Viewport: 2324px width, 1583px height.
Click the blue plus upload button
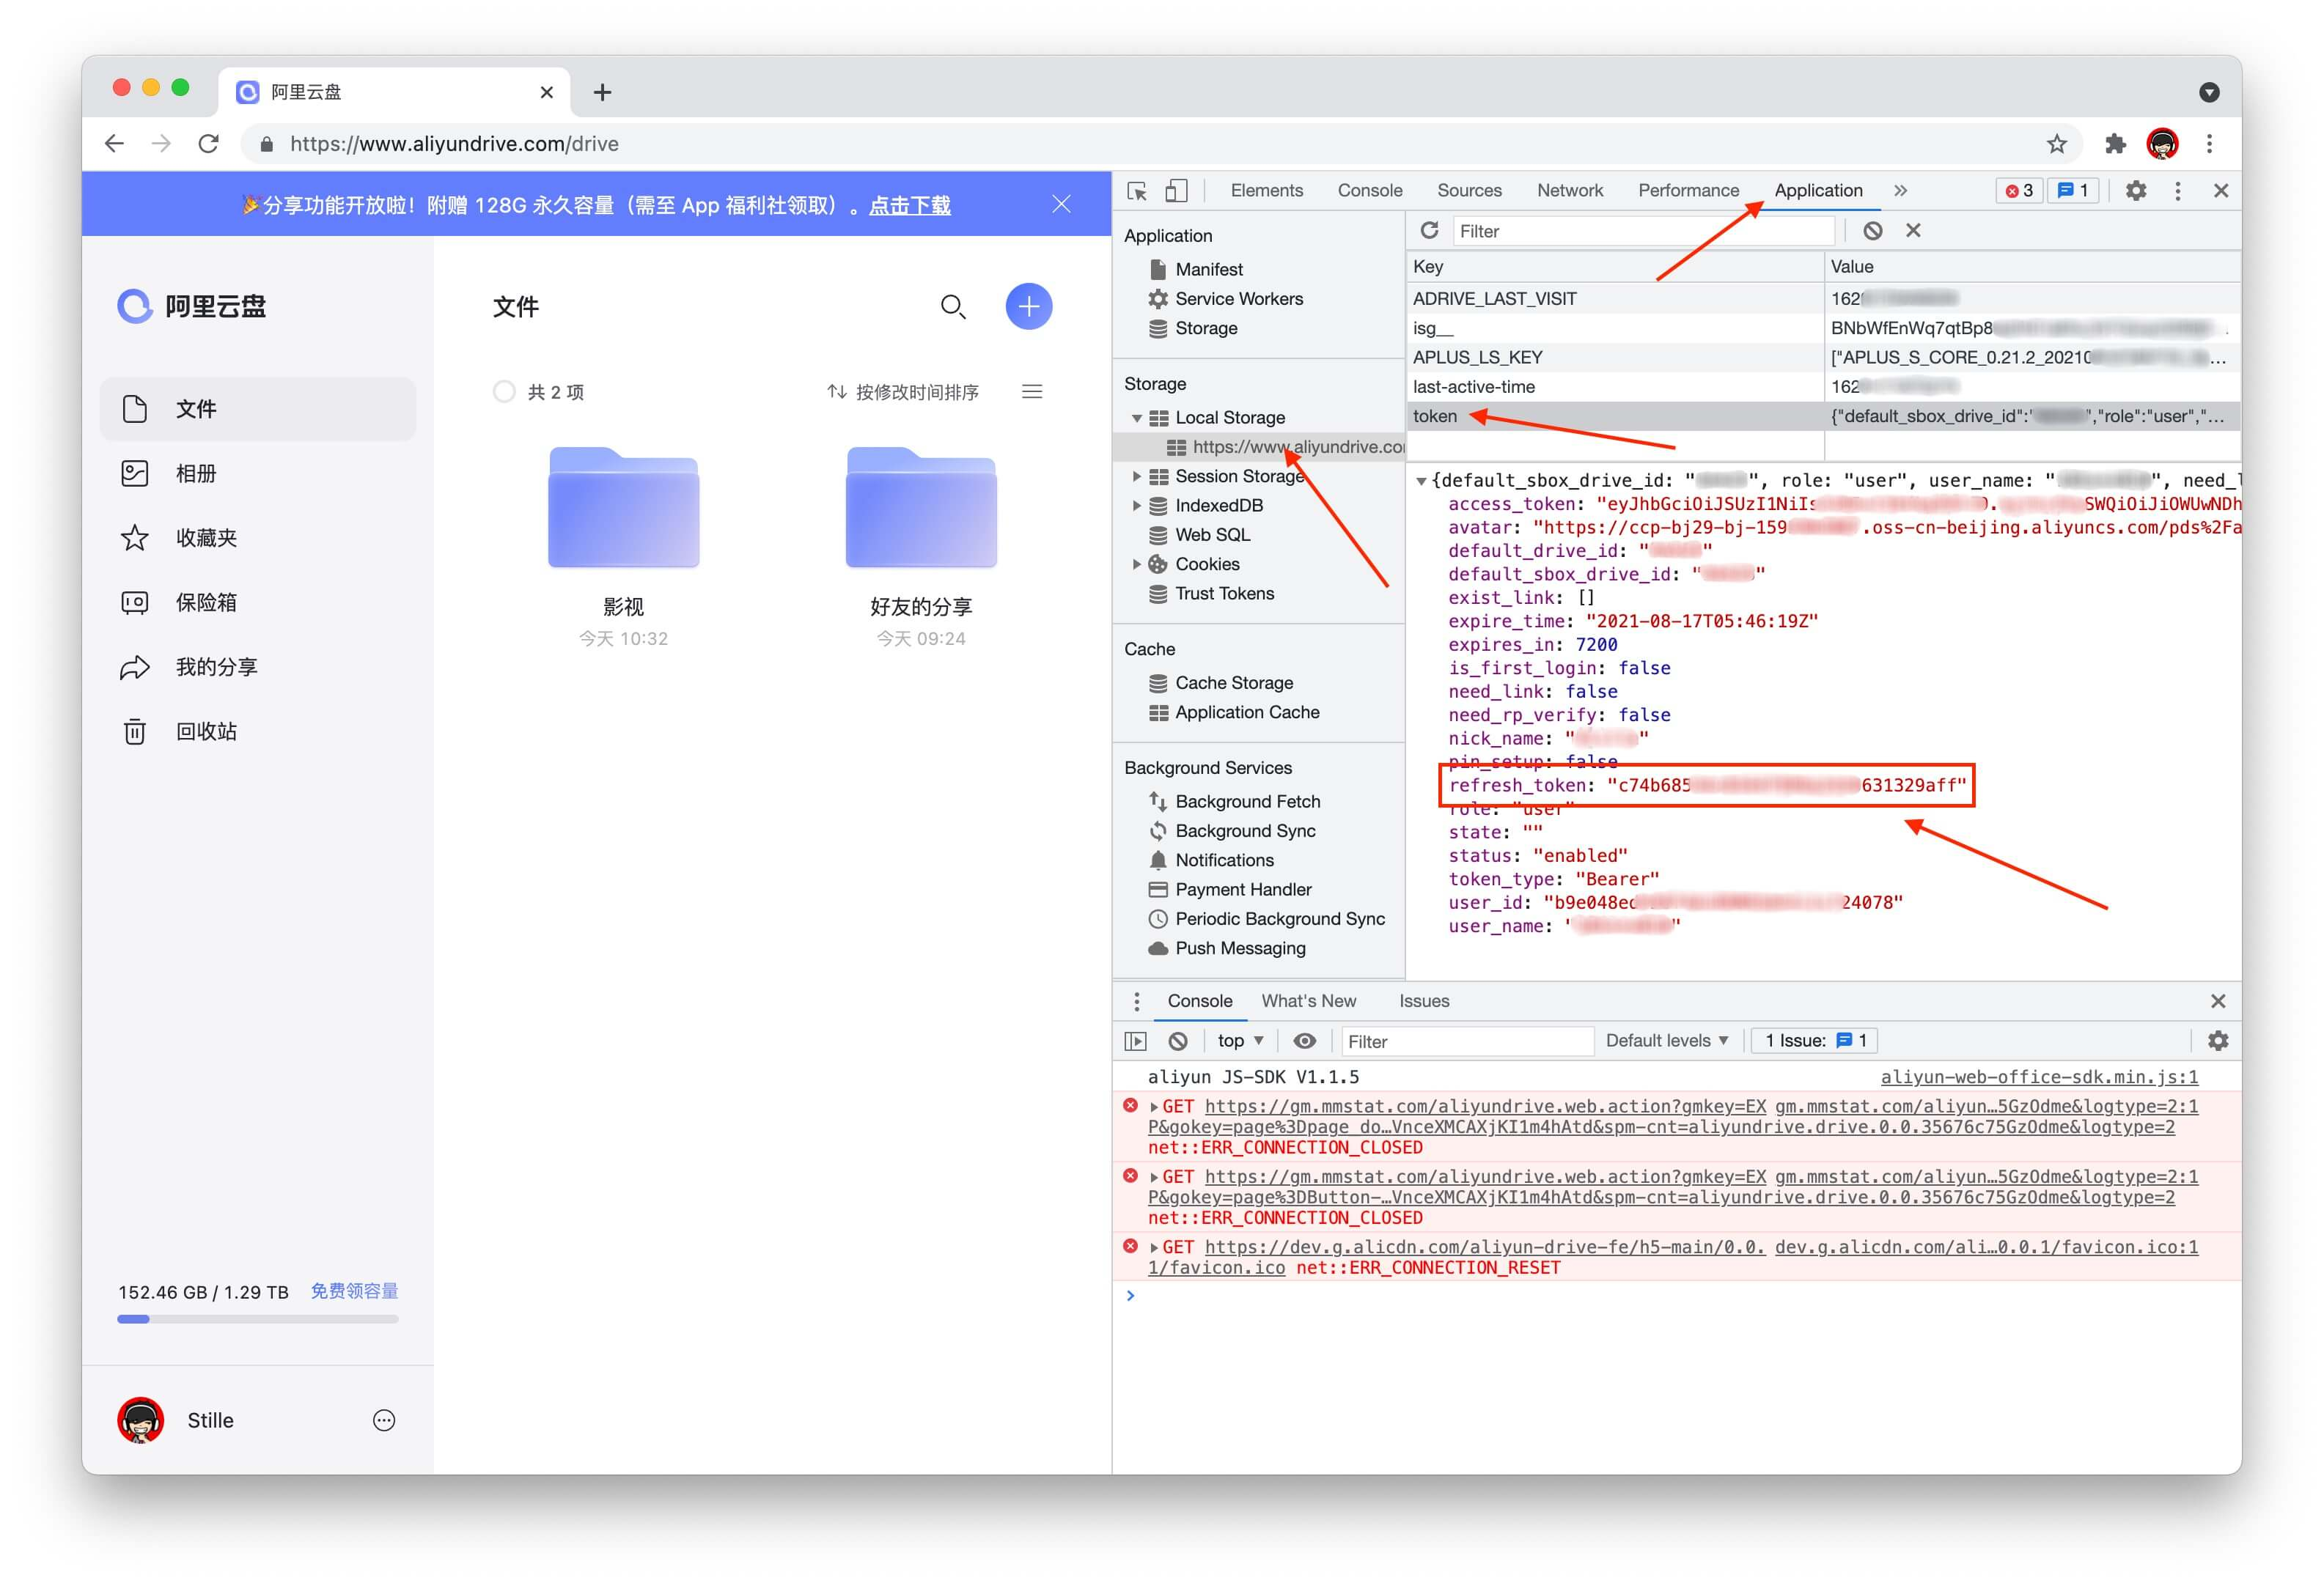tap(1028, 306)
